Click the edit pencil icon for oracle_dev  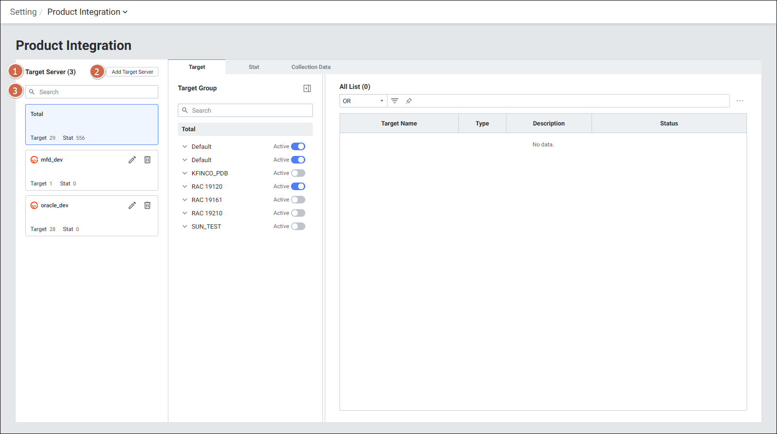[132, 205]
